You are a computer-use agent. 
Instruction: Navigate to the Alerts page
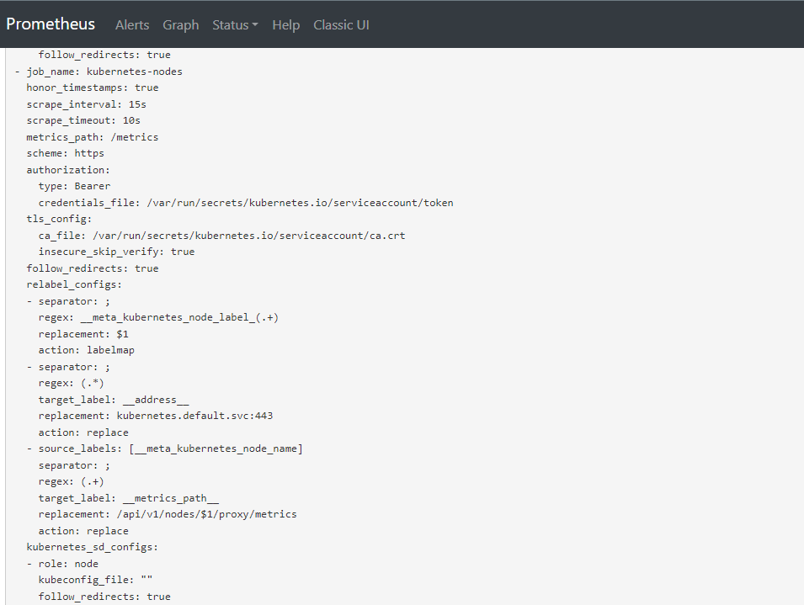coord(132,24)
